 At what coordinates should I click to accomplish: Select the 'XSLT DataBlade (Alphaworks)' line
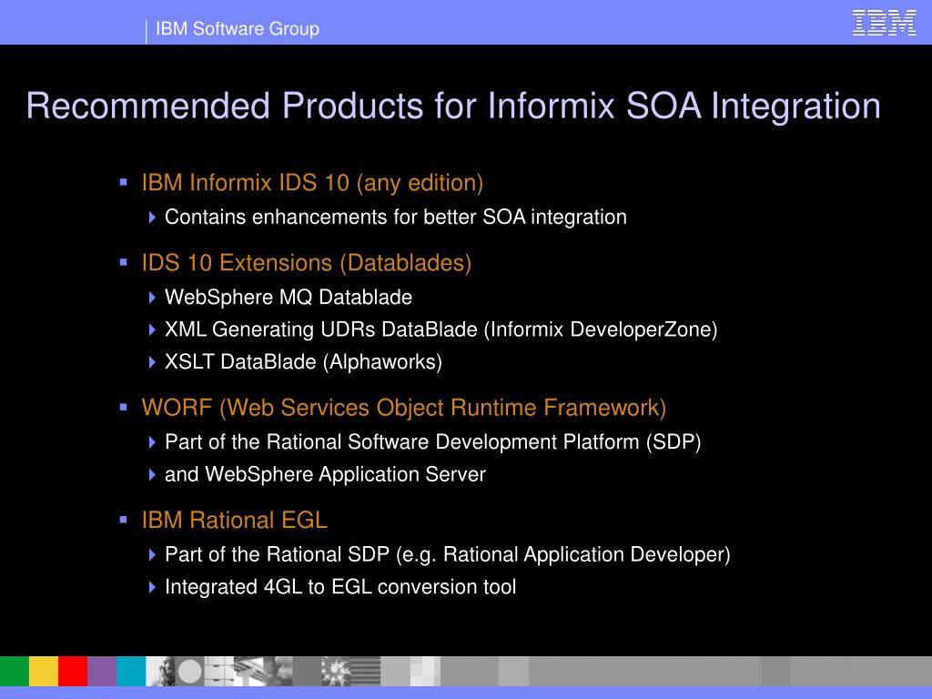click(x=303, y=361)
